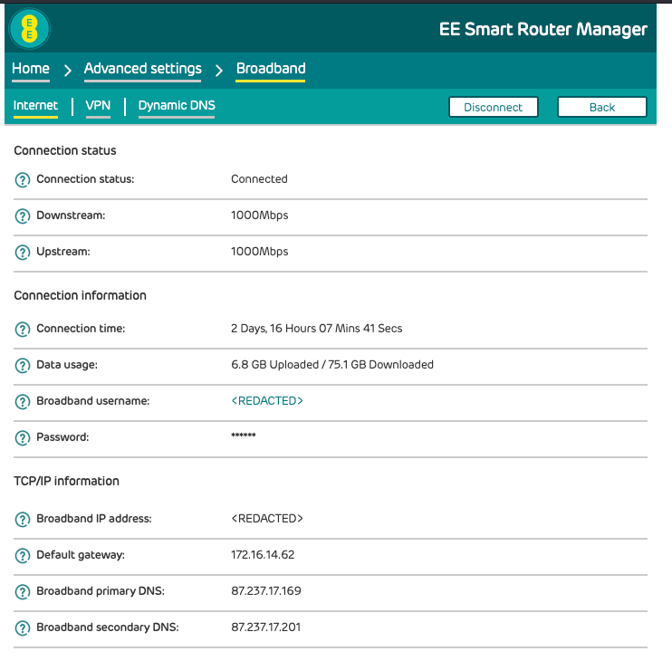Click help icon beside Password
The image size is (672, 661).
(23, 437)
